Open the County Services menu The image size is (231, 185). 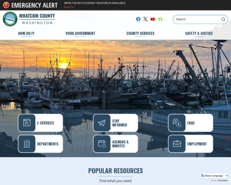click(141, 34)
